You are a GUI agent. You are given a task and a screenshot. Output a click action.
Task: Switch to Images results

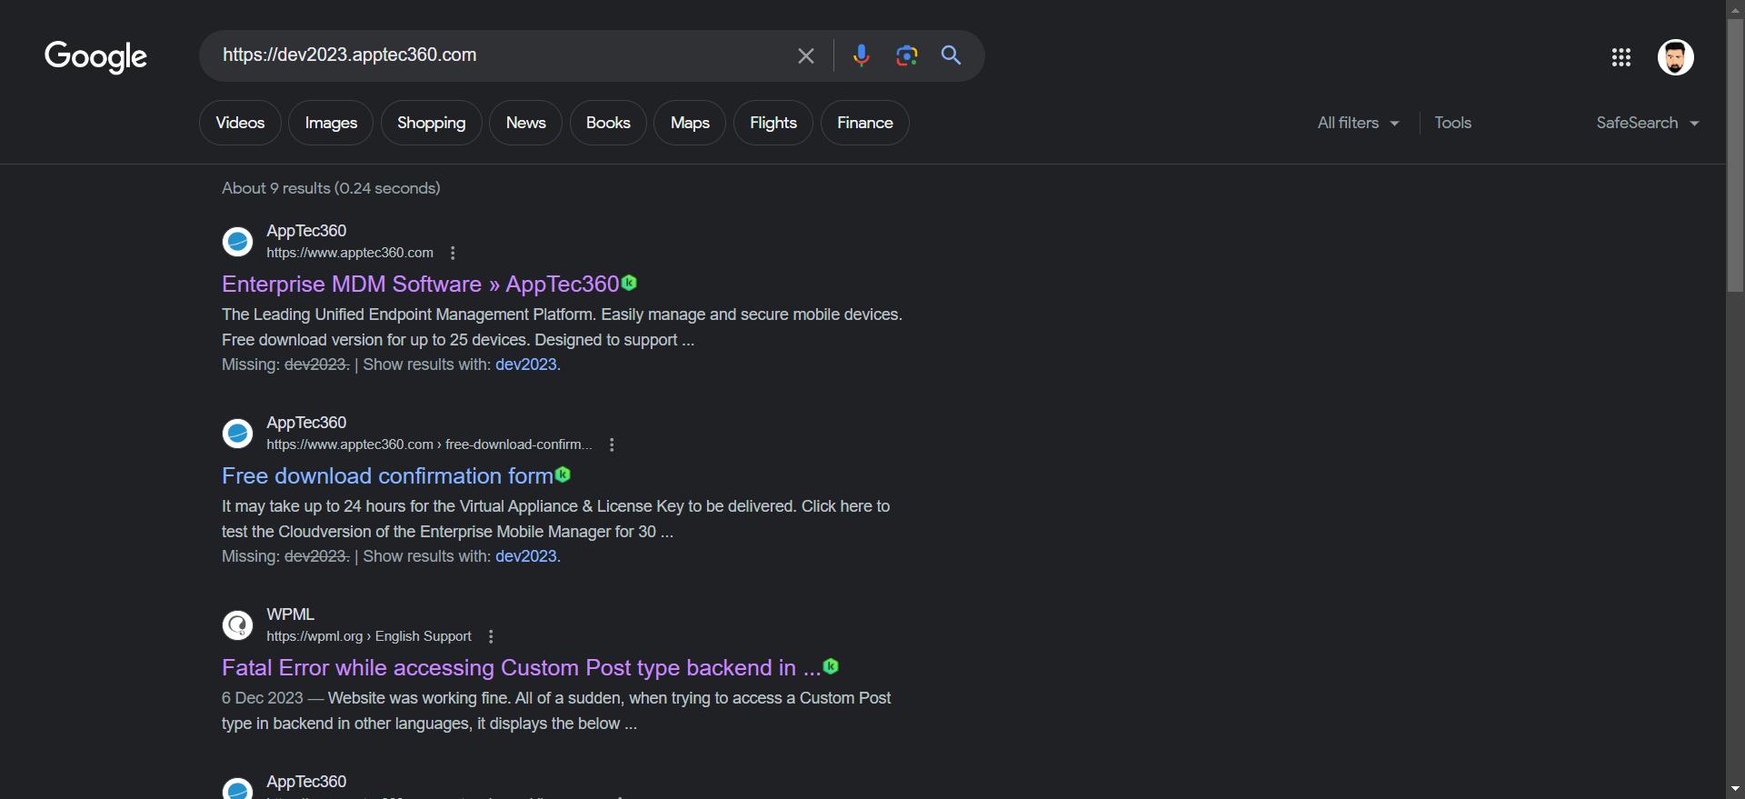click(x=331, y=123)
